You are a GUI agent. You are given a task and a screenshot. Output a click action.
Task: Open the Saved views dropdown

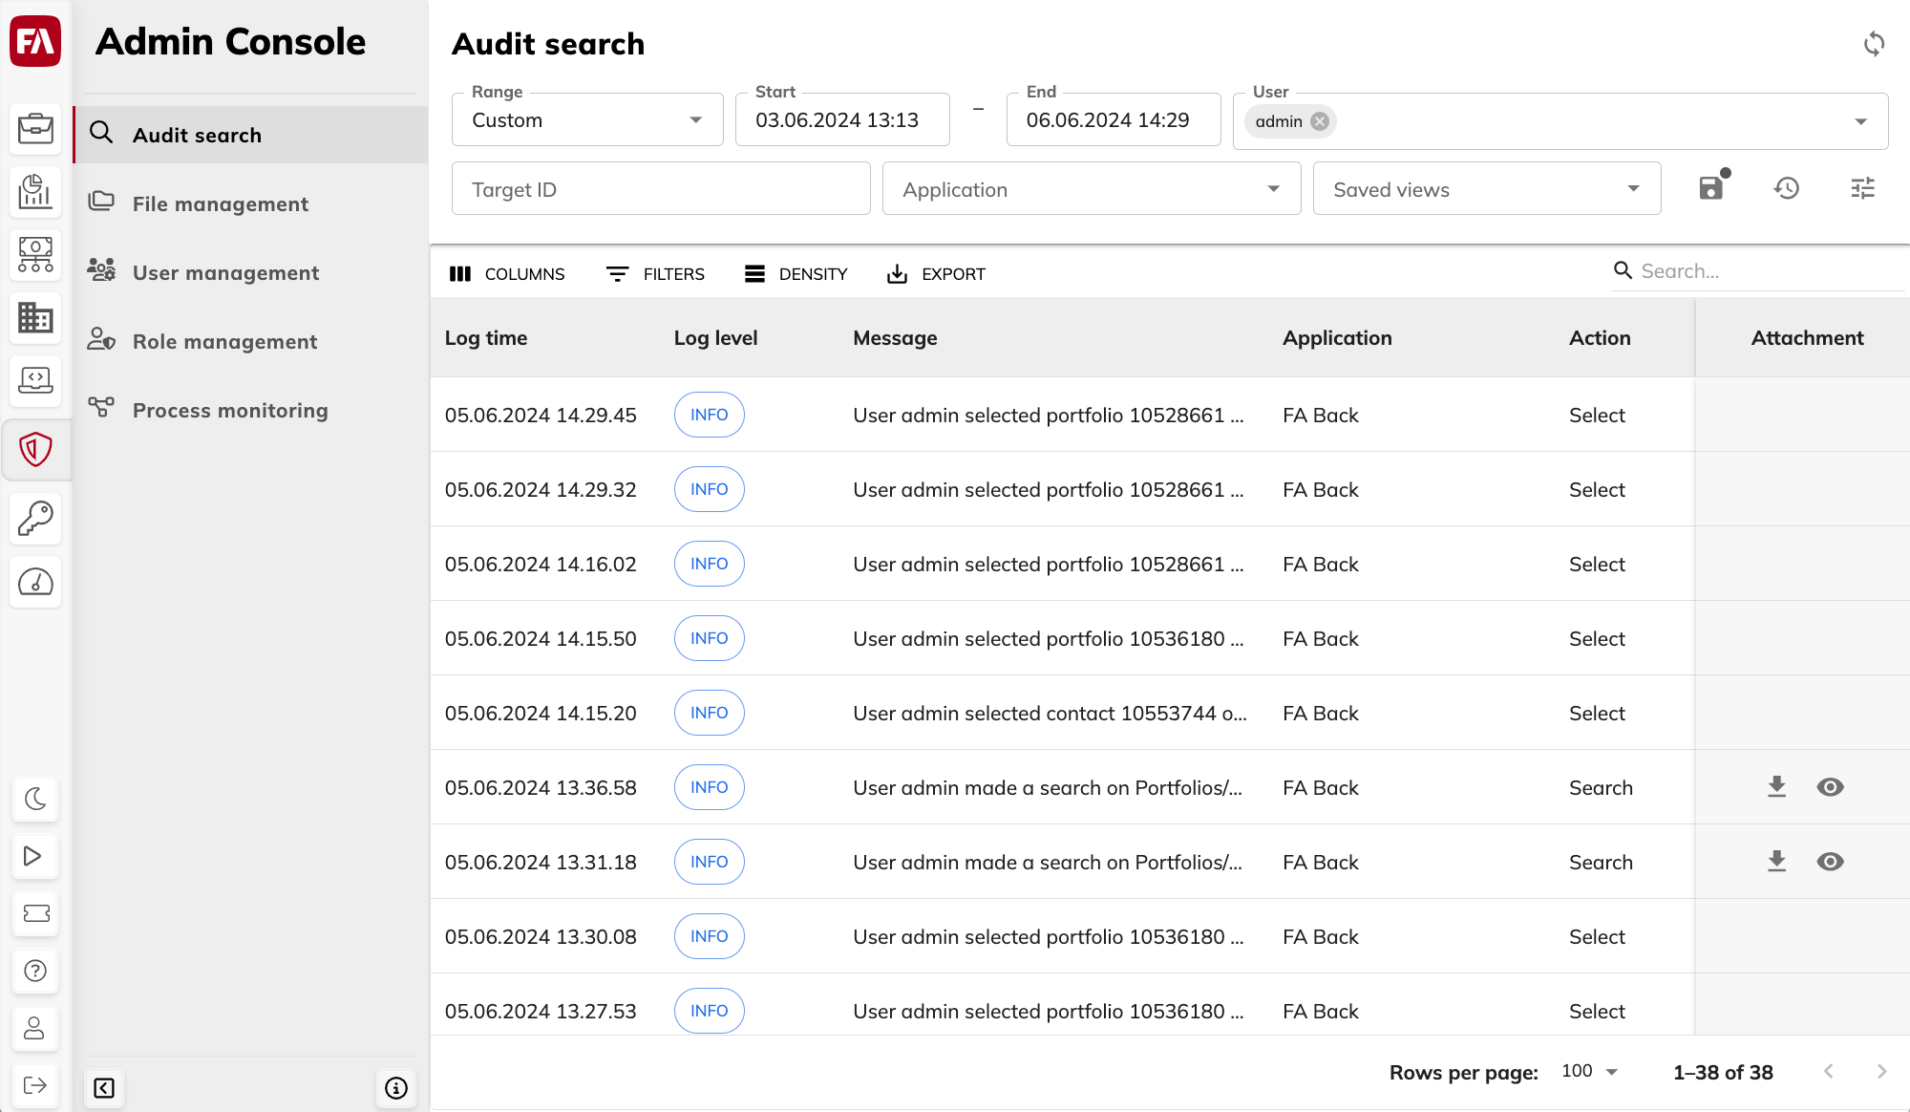pos(1487,189)
